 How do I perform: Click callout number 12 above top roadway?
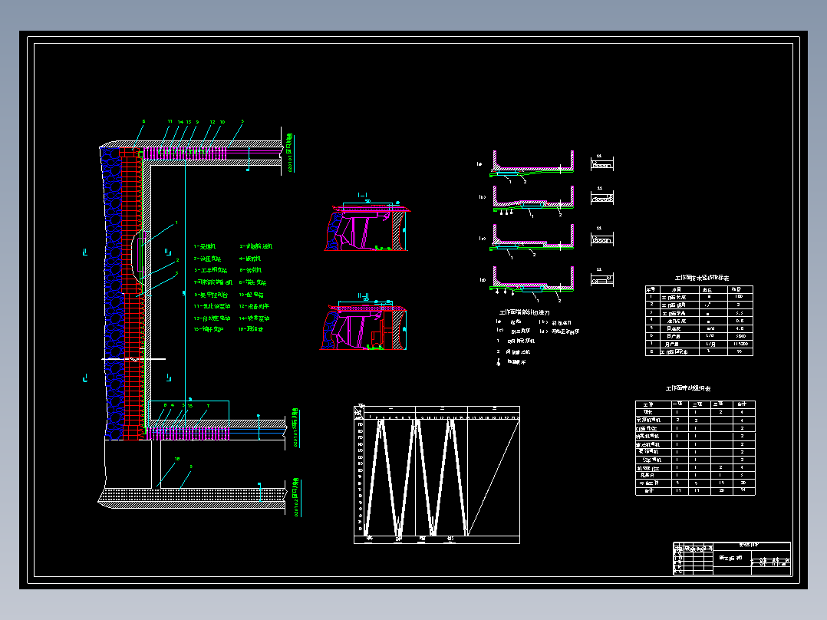point(213,122)
